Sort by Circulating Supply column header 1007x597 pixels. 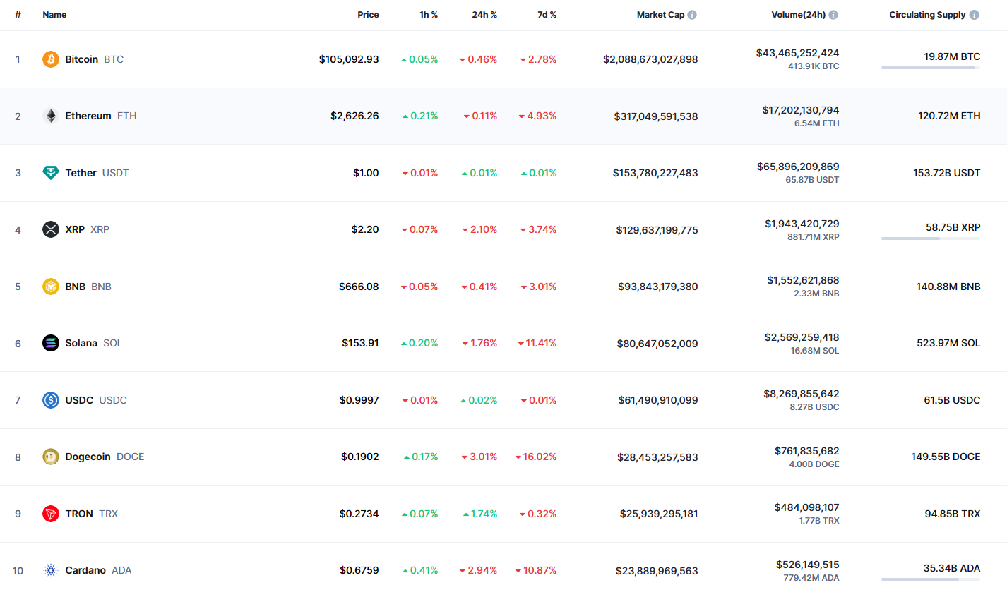(927, 15)
